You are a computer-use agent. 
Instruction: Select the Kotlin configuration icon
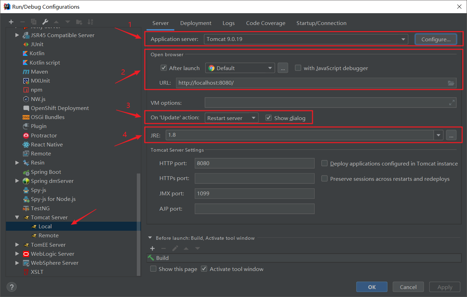pyautogui.click(x=25, y=53)
